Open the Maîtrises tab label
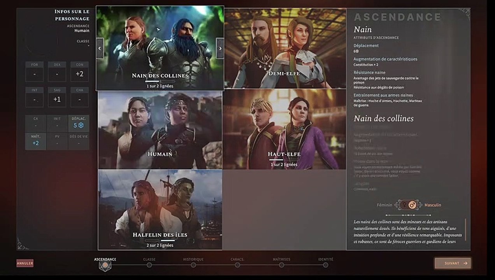Screen dimensions: 495x280 [281, 259]
